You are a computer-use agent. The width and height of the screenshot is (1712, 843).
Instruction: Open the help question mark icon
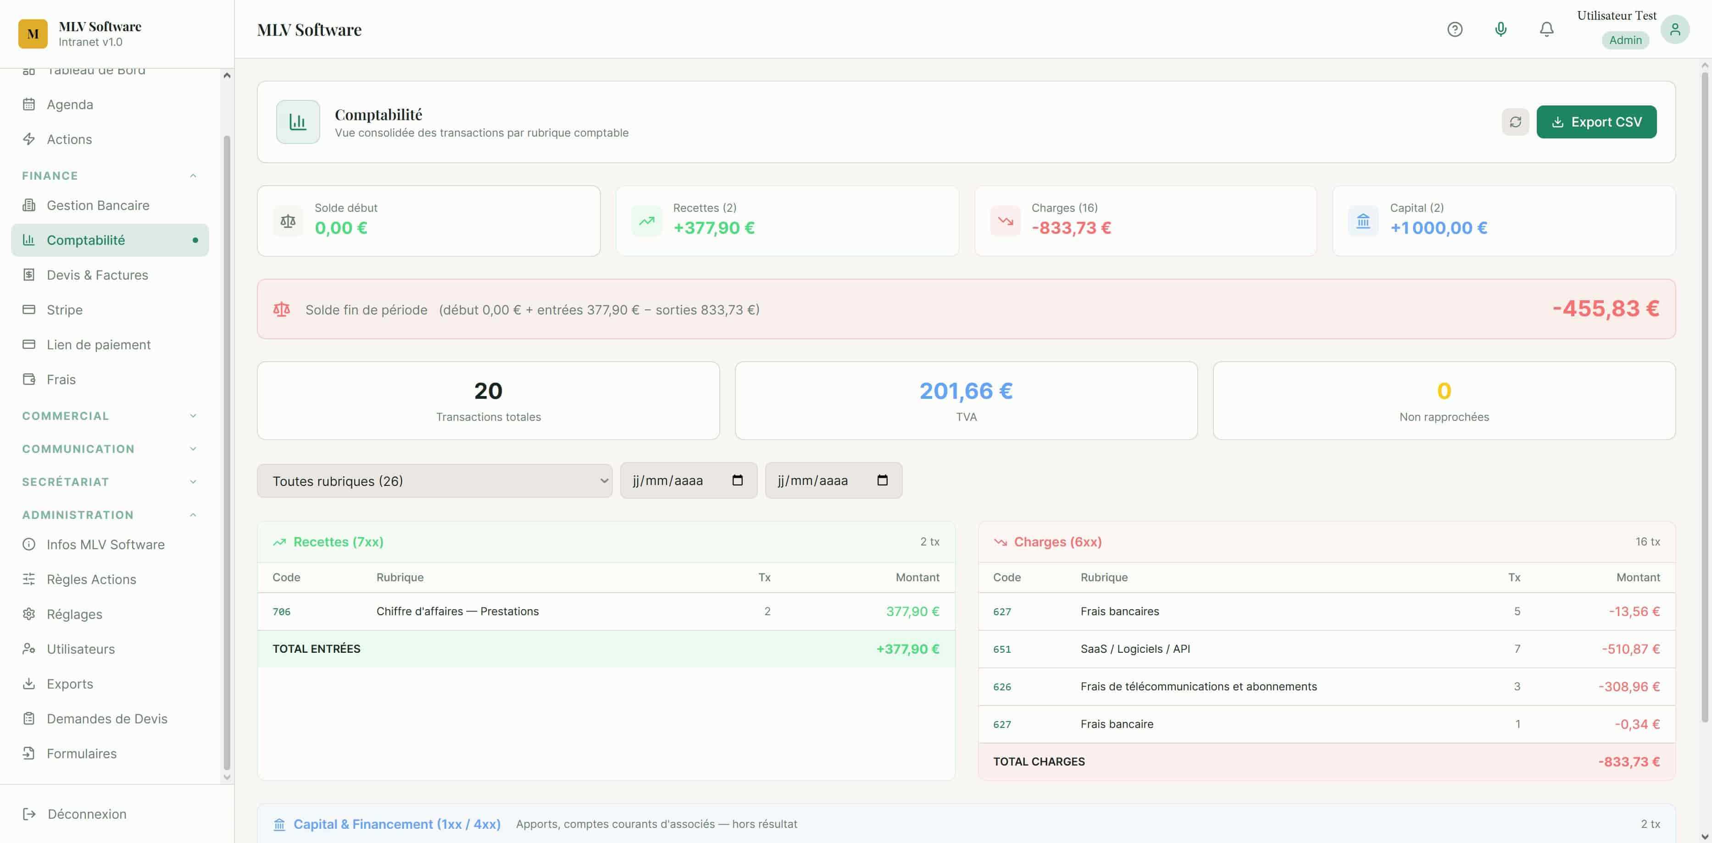coord(1455,29)
